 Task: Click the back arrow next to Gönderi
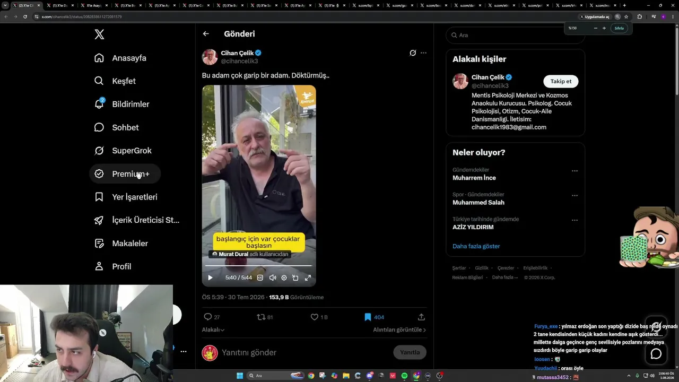click(x=206, y=34)
